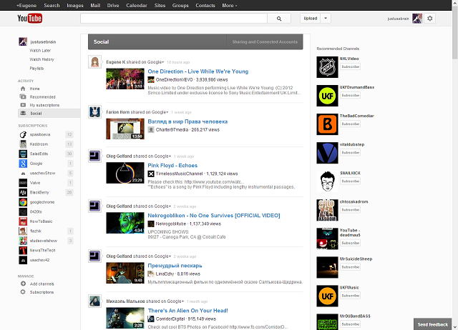The image size is (458, 330).
Task: Click the Nekrogoblikon video thumbnail
Action: (125, 223)
